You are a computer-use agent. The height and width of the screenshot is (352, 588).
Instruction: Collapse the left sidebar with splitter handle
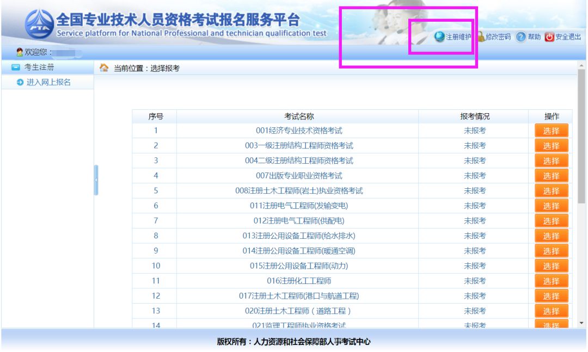[x=96, y=180]
